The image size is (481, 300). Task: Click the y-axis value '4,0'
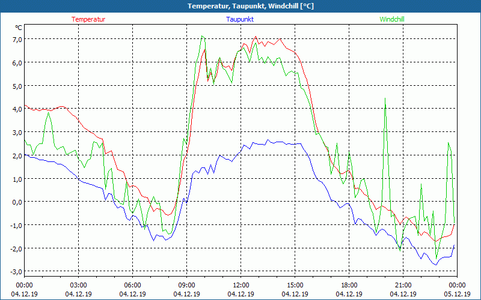17,109
